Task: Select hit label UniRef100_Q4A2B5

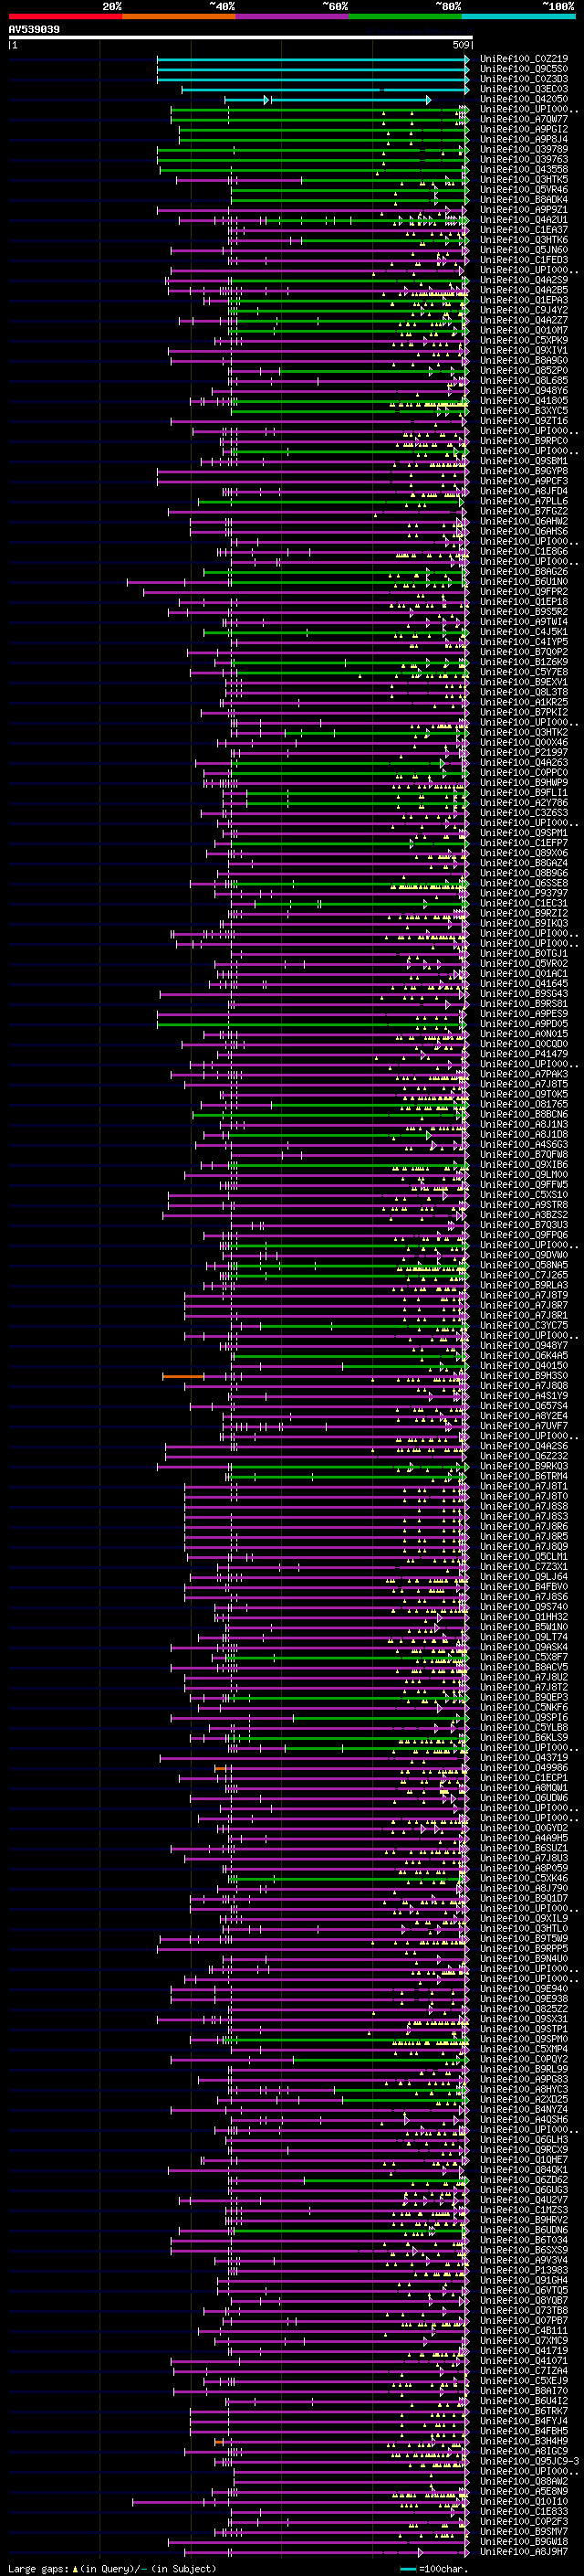Action: pyautogui.click(x=524, y=290)
